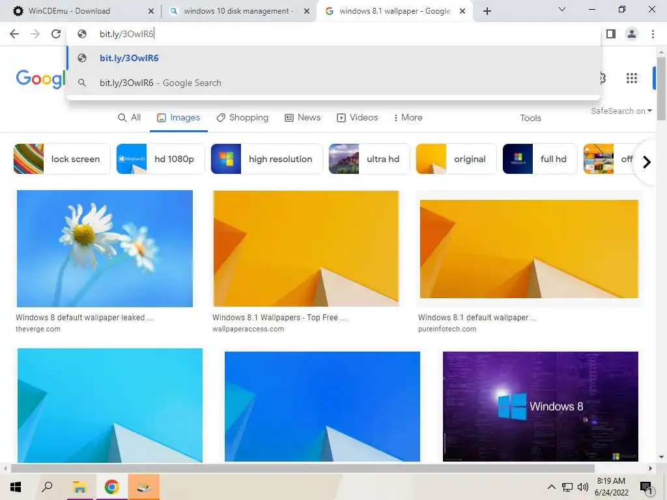
Task: Choose the bit.ly/3OwIR6 Google Search suggestion
Action: [x=333, y=83]
